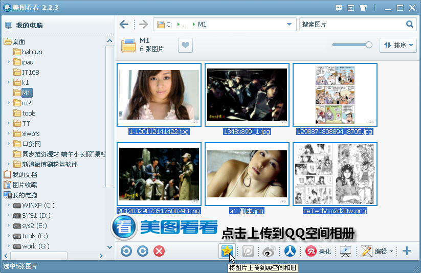Screen dimensions: 421x273
Task: Rotate image clockwise with right rotate icon
Action: point(143,251)
